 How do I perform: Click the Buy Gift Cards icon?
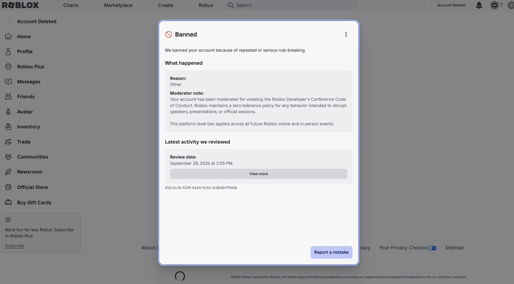pos(8,202)
